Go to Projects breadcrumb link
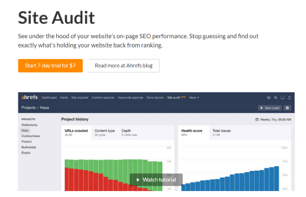Screen dimensions: 306x197 (28, 108)
